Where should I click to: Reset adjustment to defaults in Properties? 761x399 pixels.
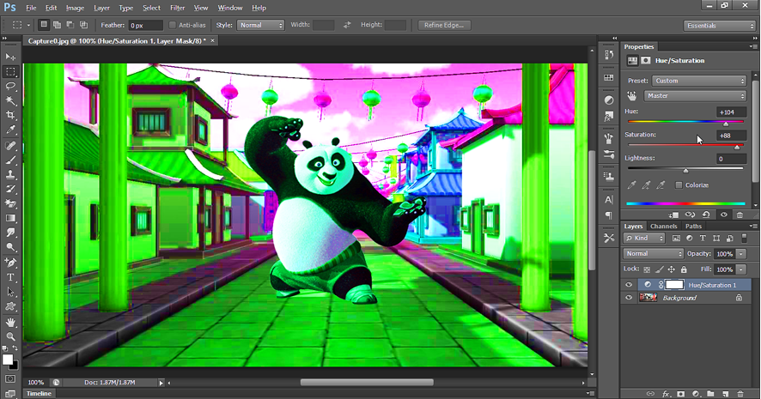(706, 215)
